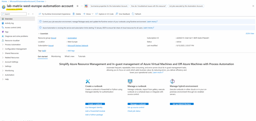256x121 pixels.
Task: Click the Manage hybrid environment icon
Action: point(172,81)
